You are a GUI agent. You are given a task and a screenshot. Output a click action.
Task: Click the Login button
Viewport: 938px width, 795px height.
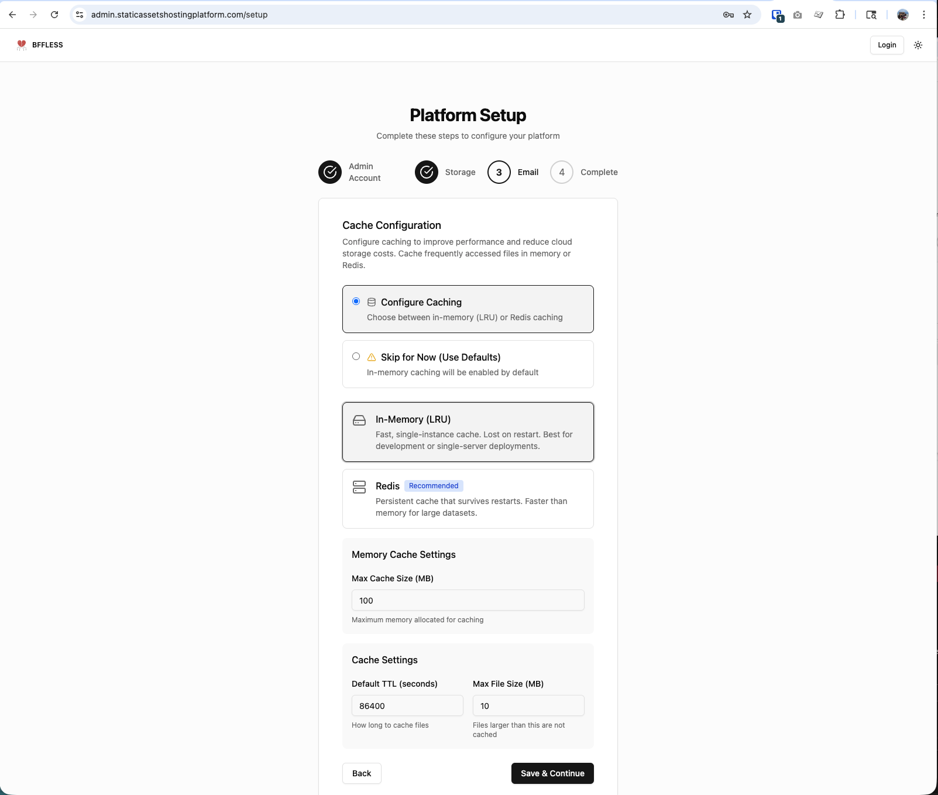click(x=887, y=45)
